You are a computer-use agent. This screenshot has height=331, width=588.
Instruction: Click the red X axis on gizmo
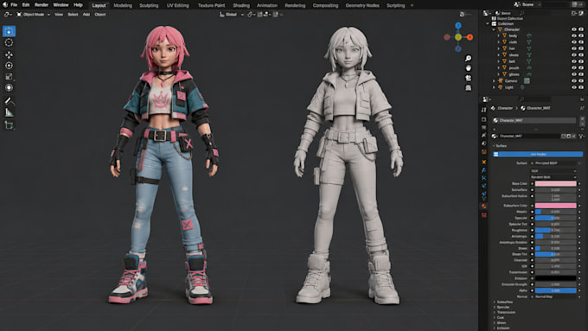[470, 37]
